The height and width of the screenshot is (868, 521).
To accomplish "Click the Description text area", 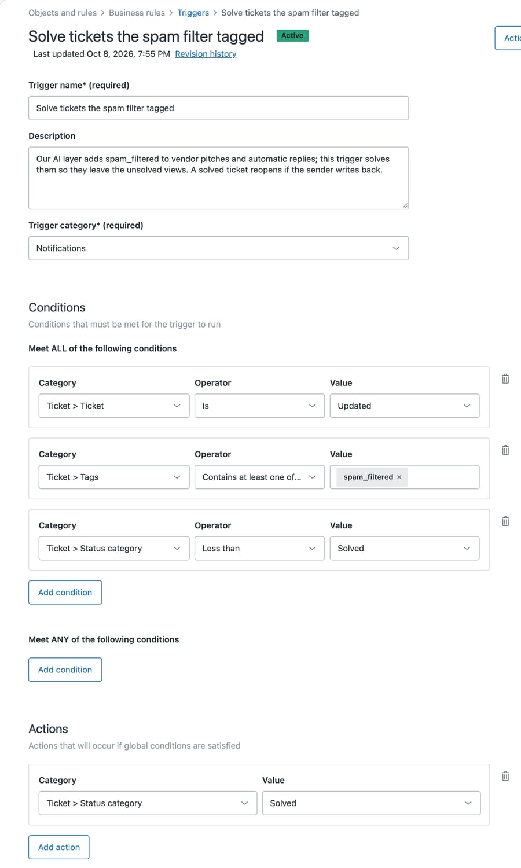I will [x=218, y=178].
